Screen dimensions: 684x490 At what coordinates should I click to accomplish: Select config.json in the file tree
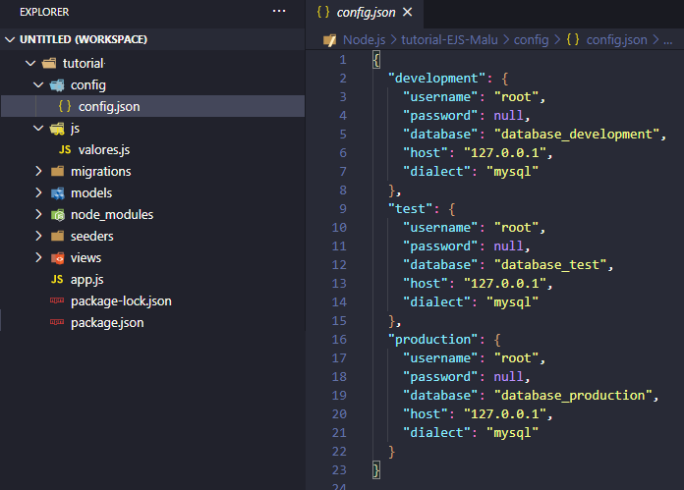click(152, 106)
